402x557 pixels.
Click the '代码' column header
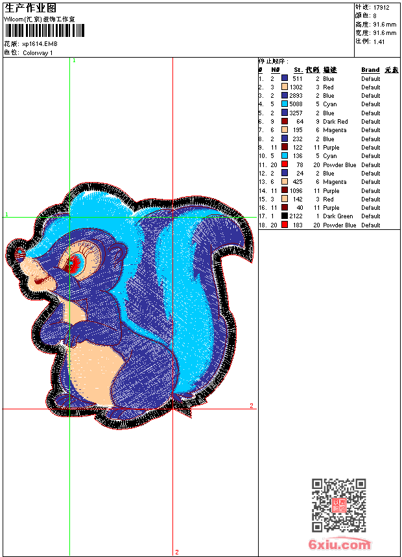(313, 70)
